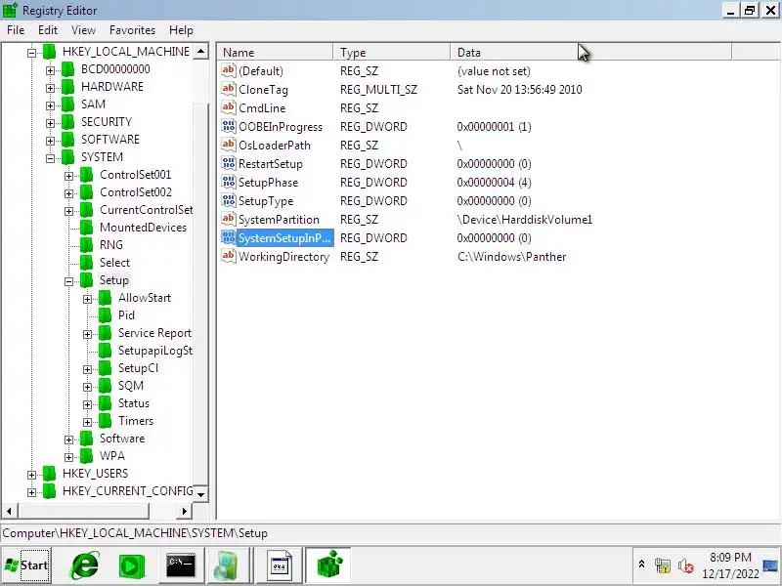782x586 pixels.
Task: Click the CmdLine string value icon
Action: point(228,107)
